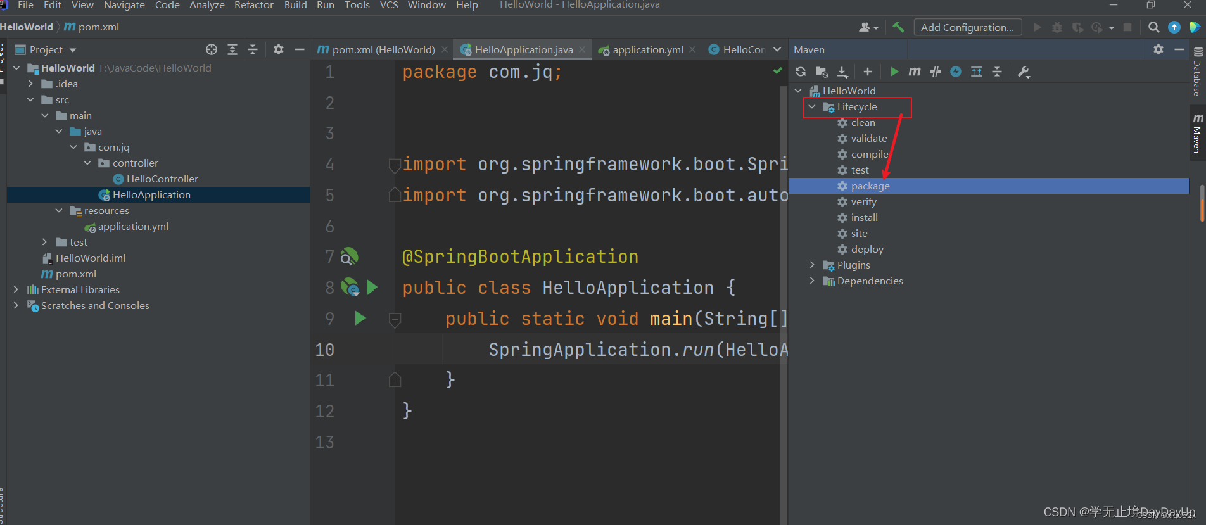Open the VCS menu

(x=389, y=5)
